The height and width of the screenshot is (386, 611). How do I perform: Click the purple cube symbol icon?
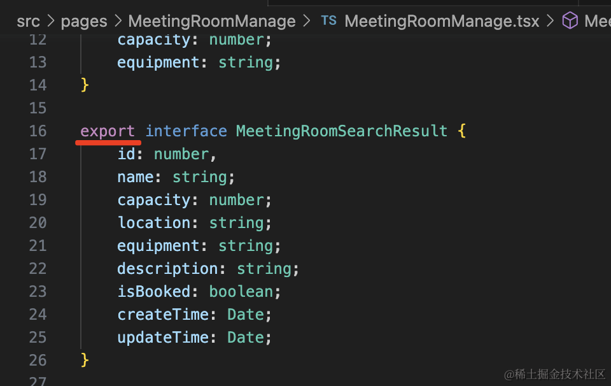[570, 21]
